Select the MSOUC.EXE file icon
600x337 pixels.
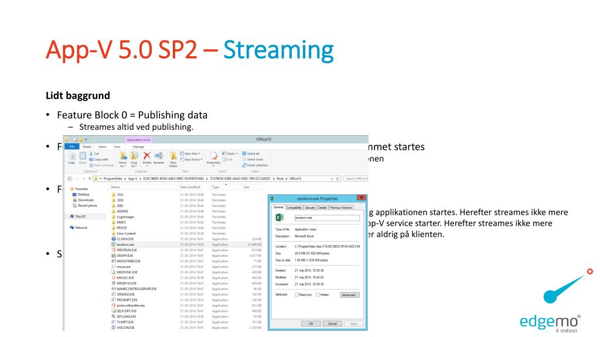click(x=113, y=278)
